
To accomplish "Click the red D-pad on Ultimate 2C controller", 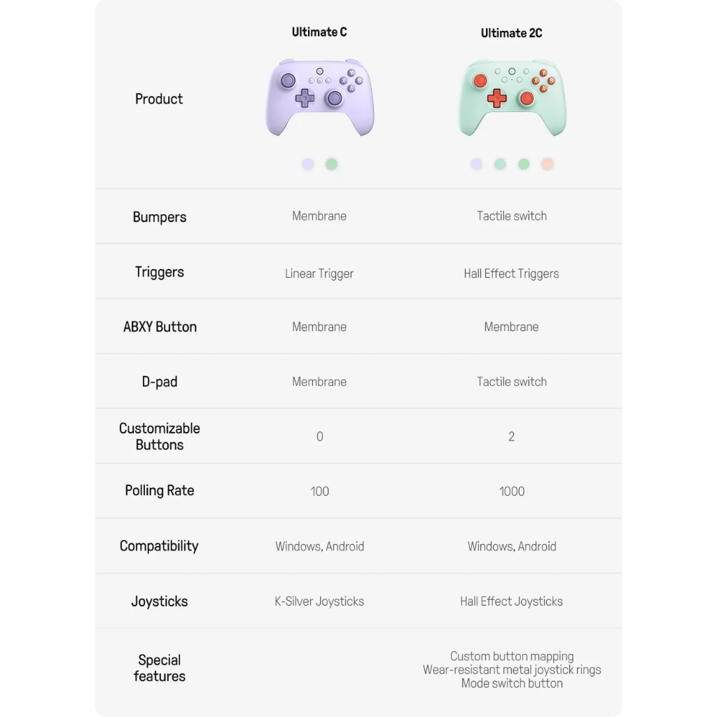I will (496, 98).
